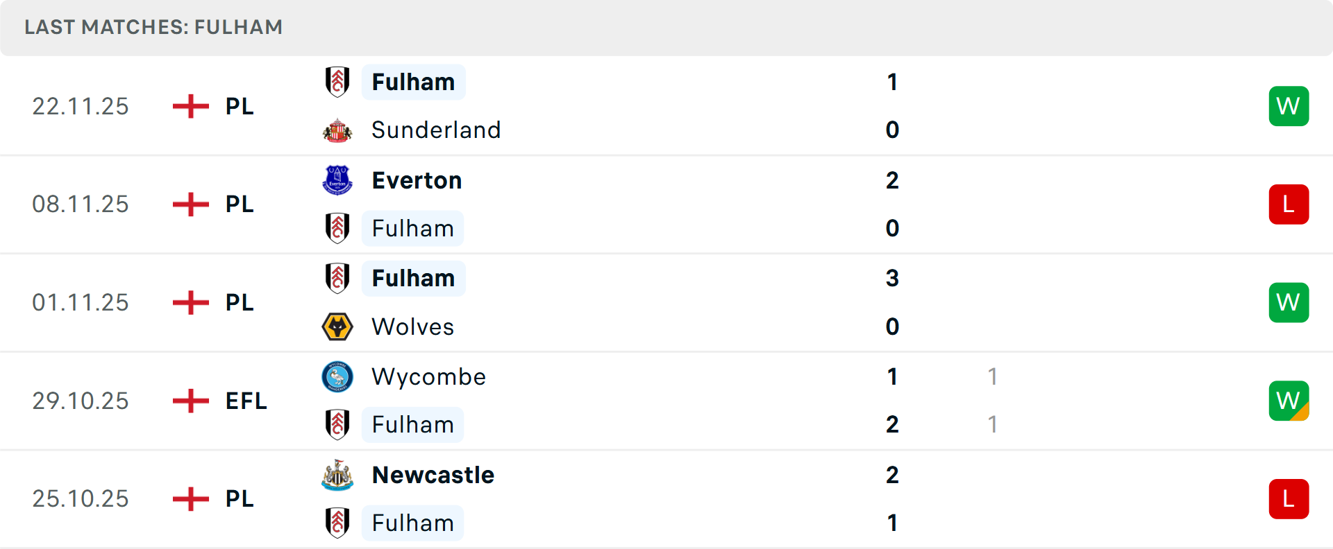Click the Wycombe team name
1333x549 pixels.
click(x=428, y=376)
